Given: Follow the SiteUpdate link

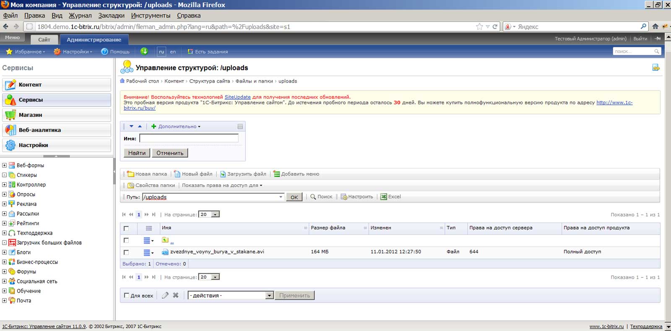Looking at the screenshot, I should [x=237, y=97].
